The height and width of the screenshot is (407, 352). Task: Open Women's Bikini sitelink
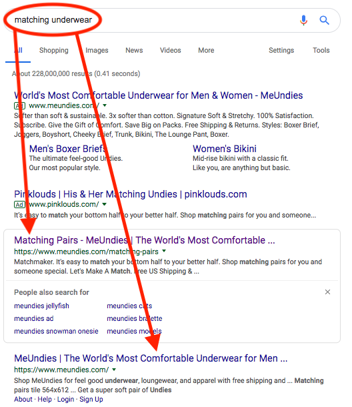point(225,149)
